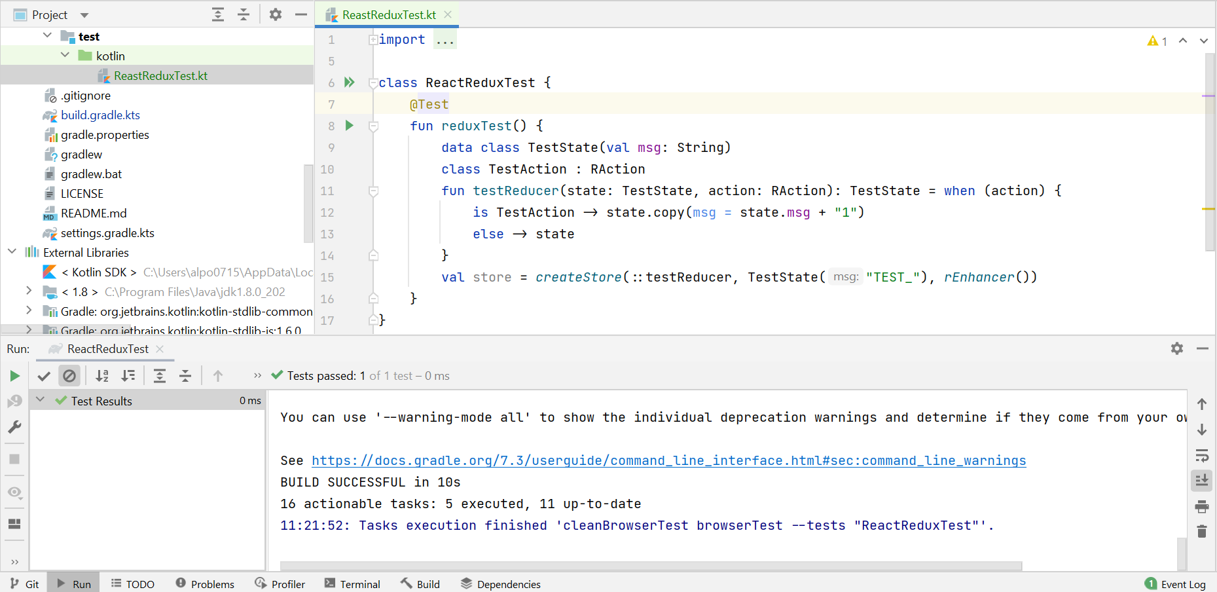
Task: Run ReactReduxTest class from gutter icon
Action: click(x=350, y=83)
